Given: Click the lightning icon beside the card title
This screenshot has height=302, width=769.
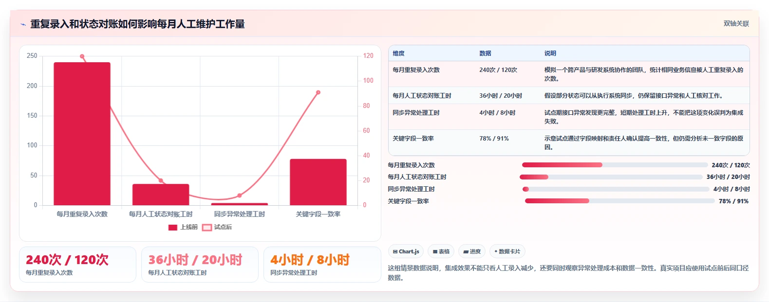Looking at the screenshot, I should click(23, 24).
